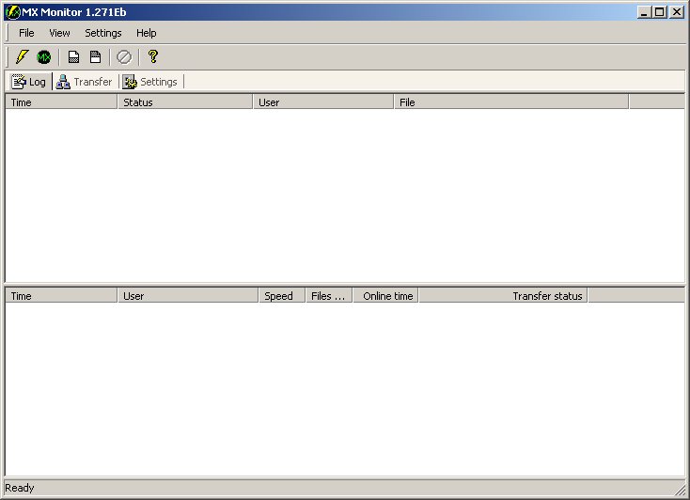Switch to the Log tab
690x500 pixels.
pyautogui.click(x=29, y=82)
